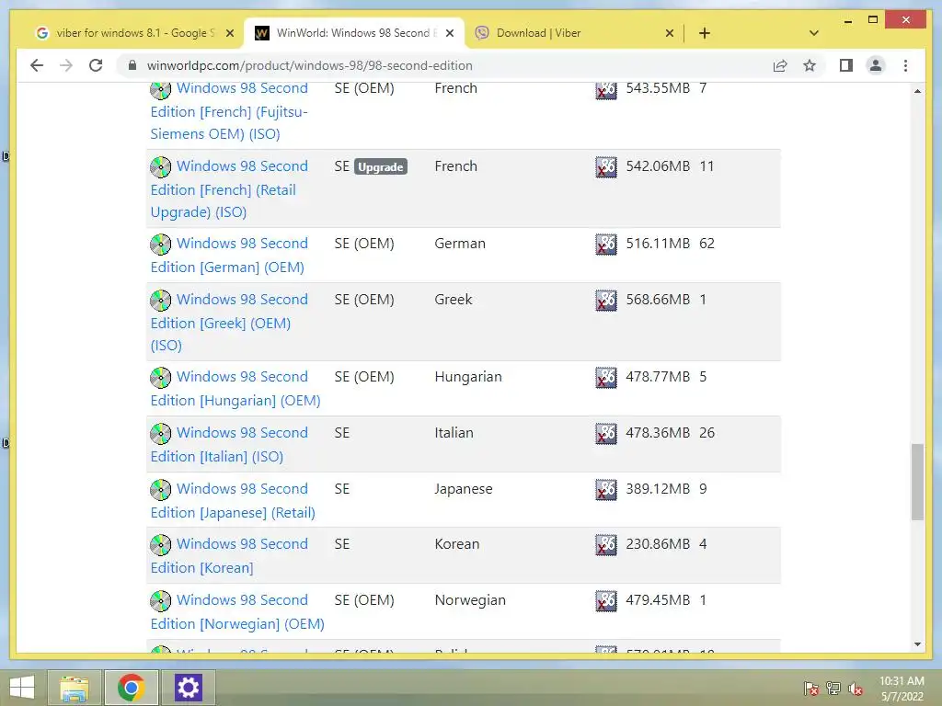Click the CD icon in the German row
942x706 pixels.
[160, 244]
